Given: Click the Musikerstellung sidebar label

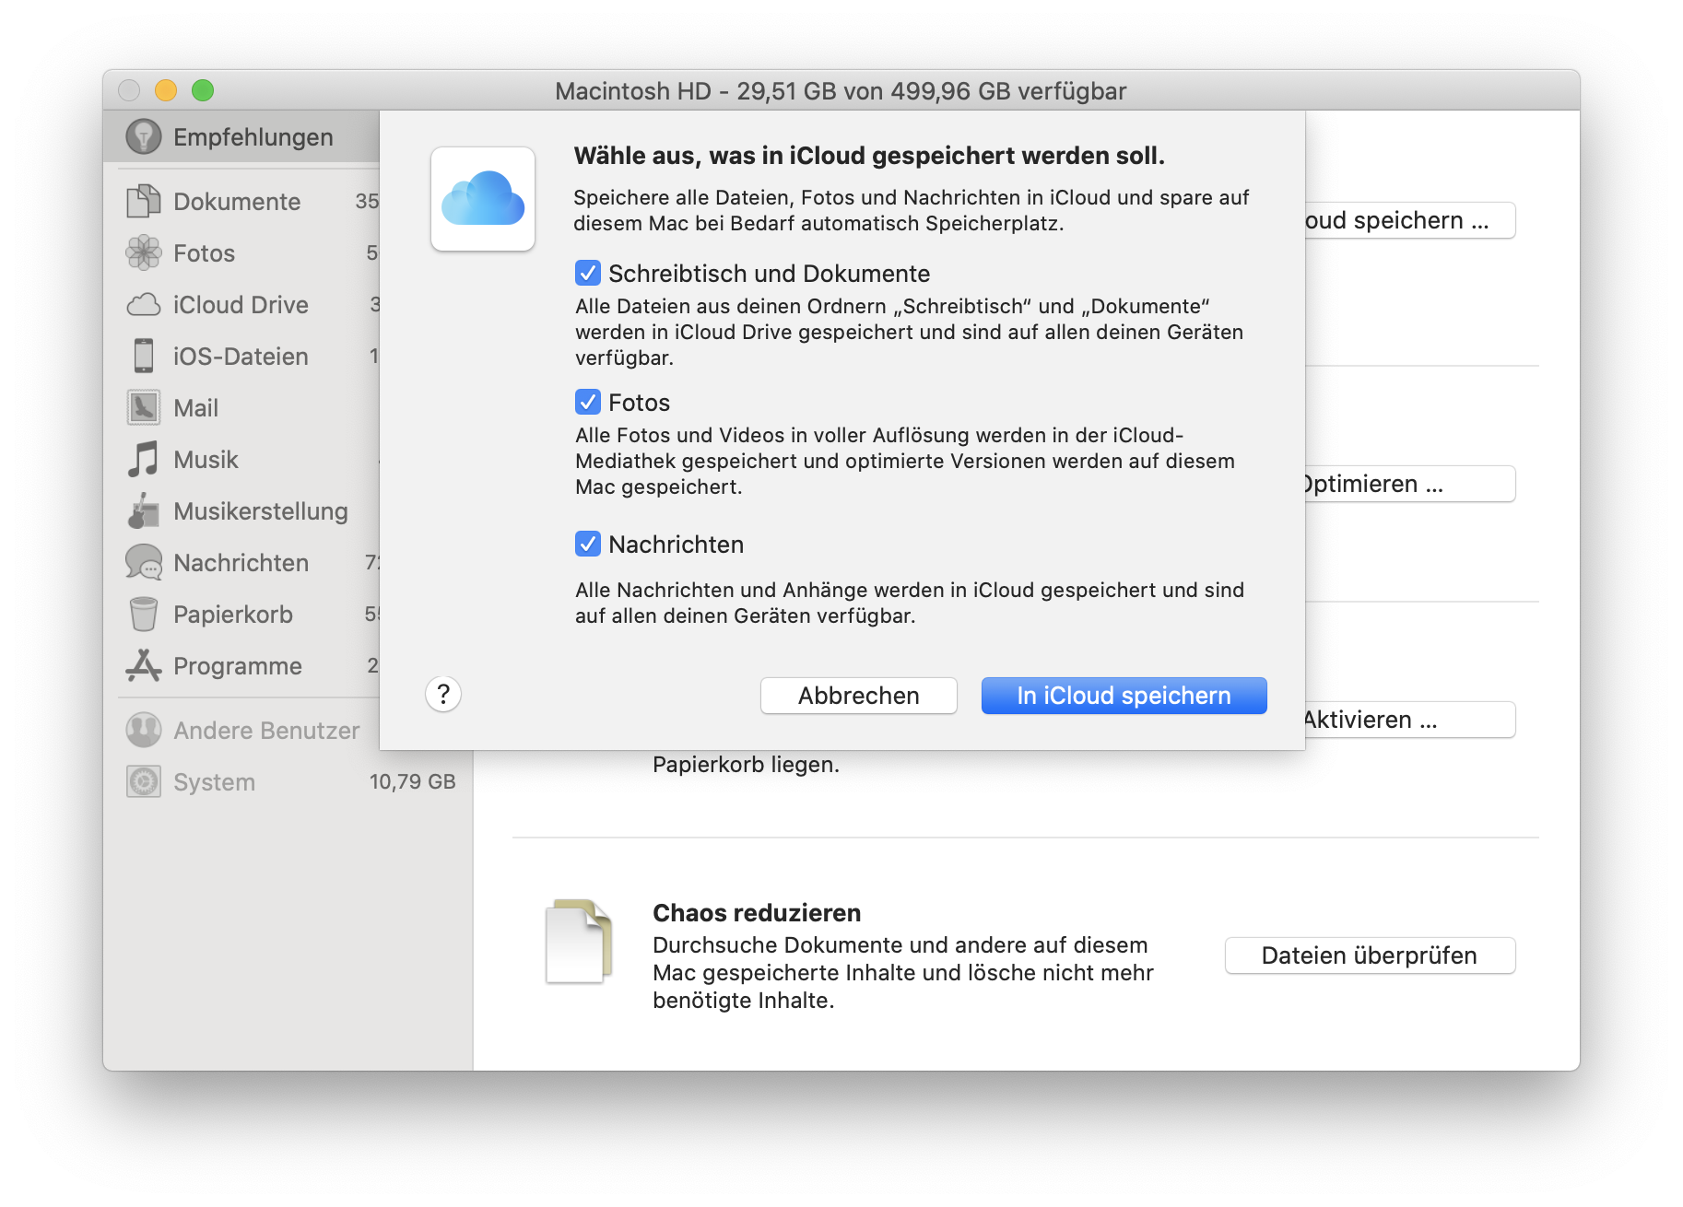Looking at the screenshot, I should pos(261,511).
